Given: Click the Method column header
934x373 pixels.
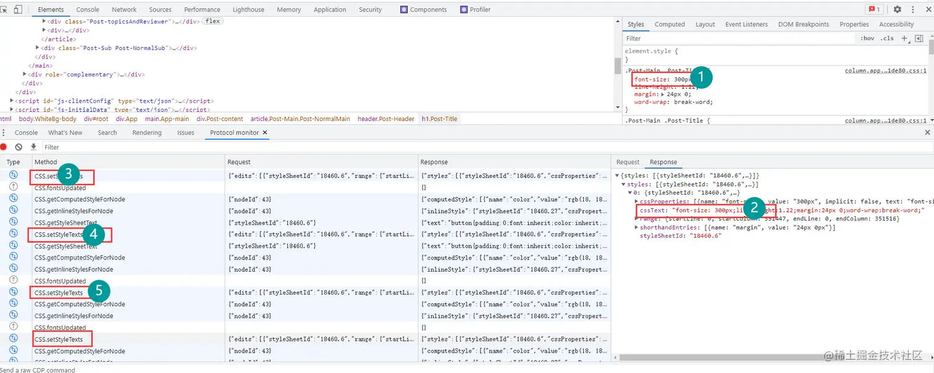Looking at the screenshot, I should pos(128,162).
